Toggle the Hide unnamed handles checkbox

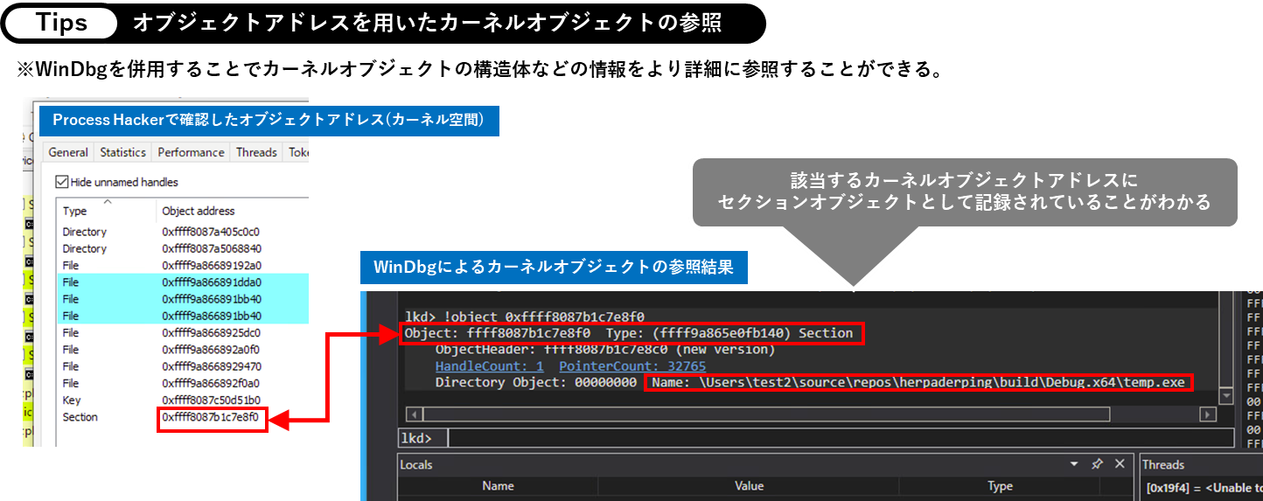(62, 182)
